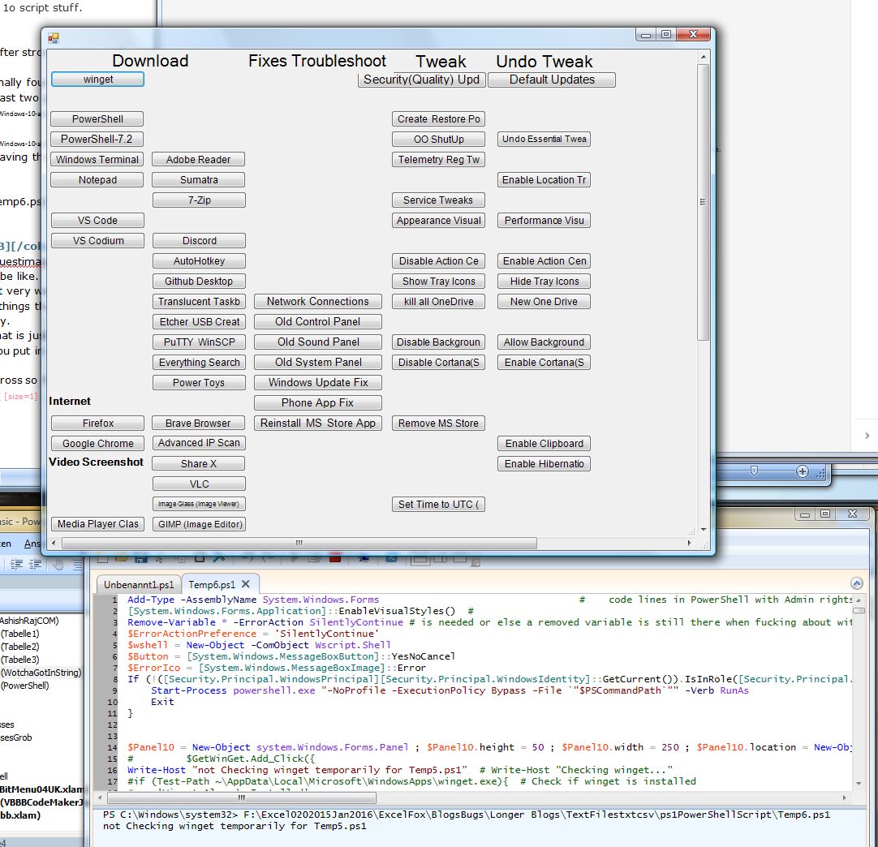Click the form's horizontal scroll left arrow

click(54, 543)
